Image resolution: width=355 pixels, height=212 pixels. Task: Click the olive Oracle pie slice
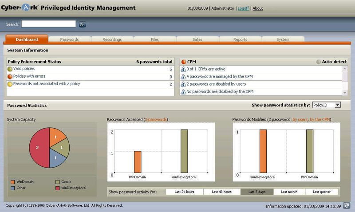(62, 148)
